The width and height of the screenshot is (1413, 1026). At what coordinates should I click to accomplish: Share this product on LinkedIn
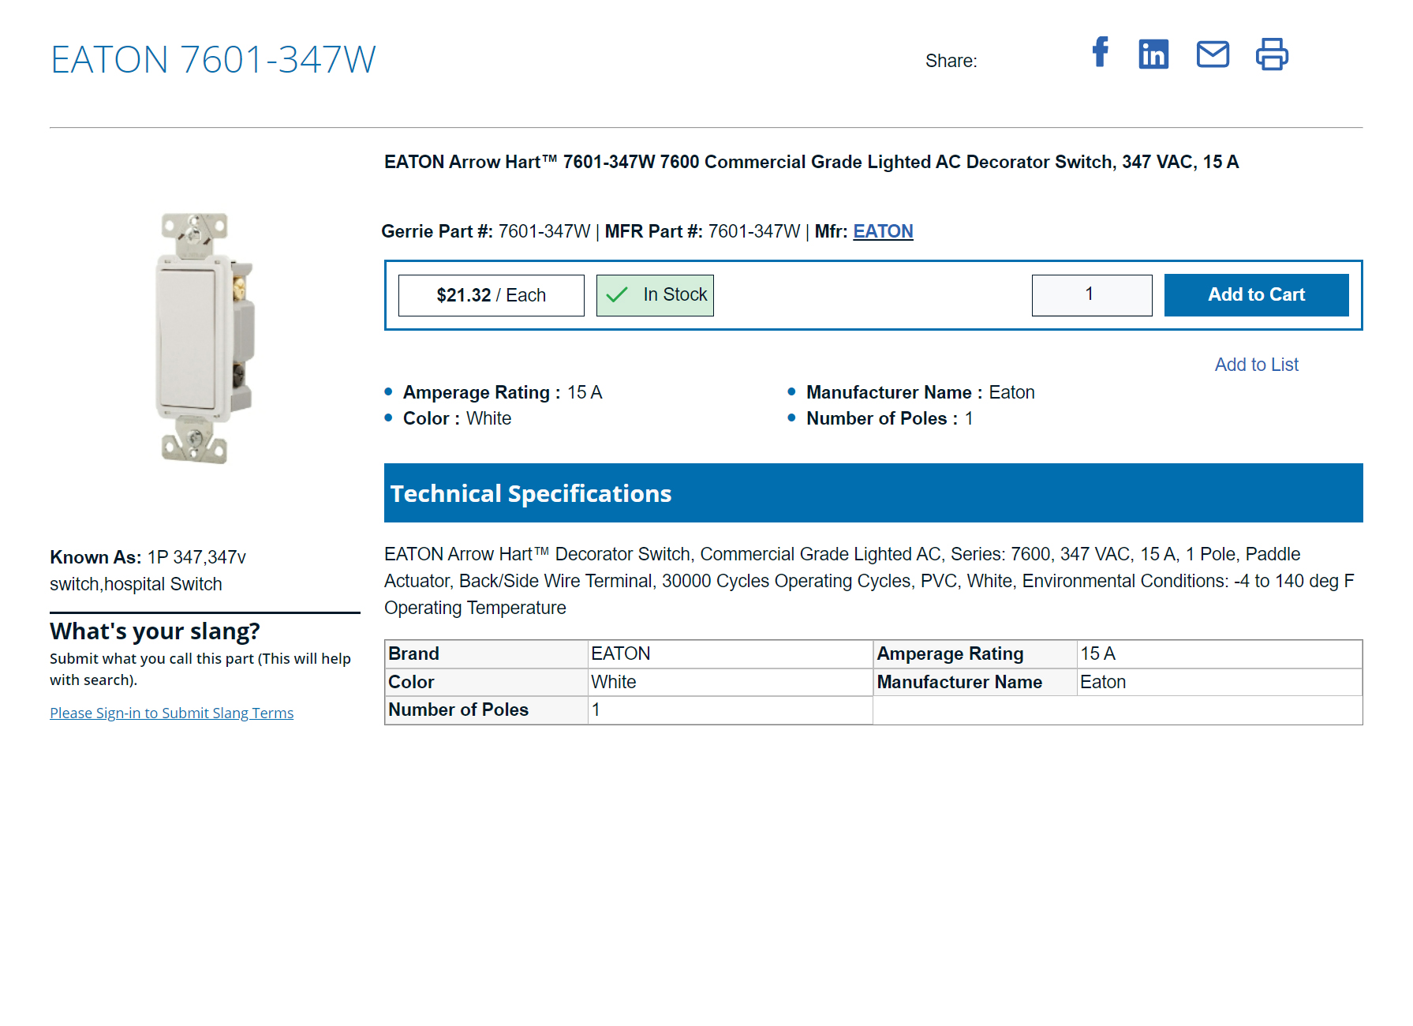click(1153, 54)
